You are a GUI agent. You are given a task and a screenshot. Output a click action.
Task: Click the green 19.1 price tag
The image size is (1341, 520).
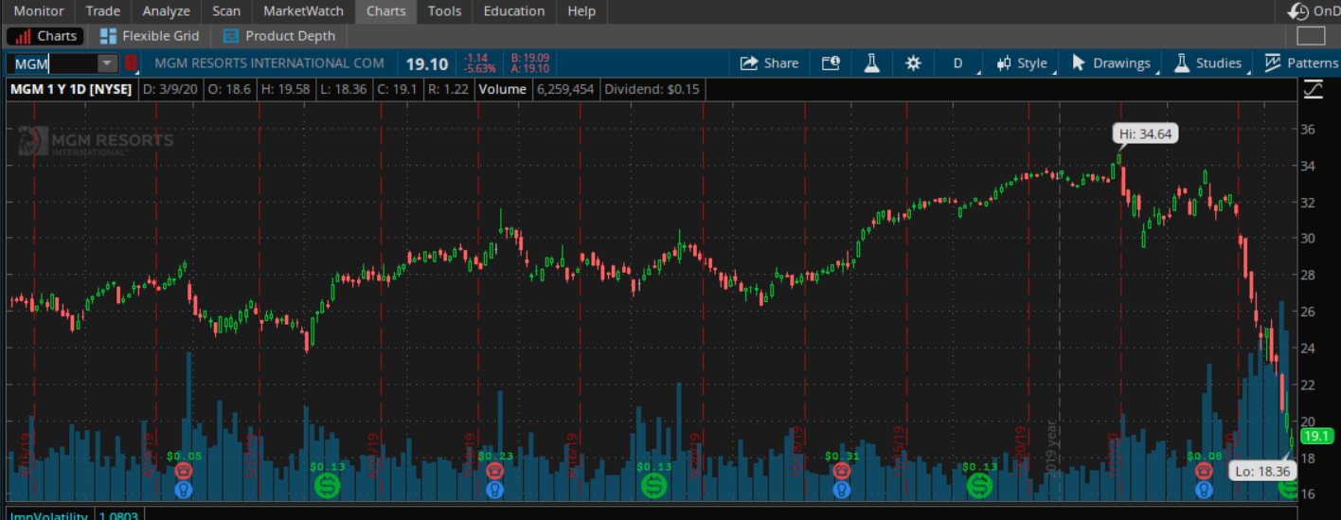coord(1316,437)
